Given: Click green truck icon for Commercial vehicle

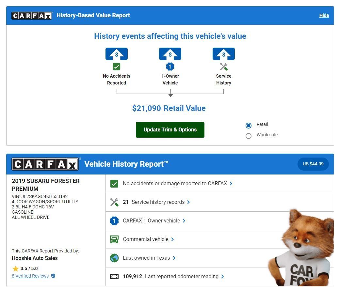Looking at the screenshot, I should coord(114,239).
